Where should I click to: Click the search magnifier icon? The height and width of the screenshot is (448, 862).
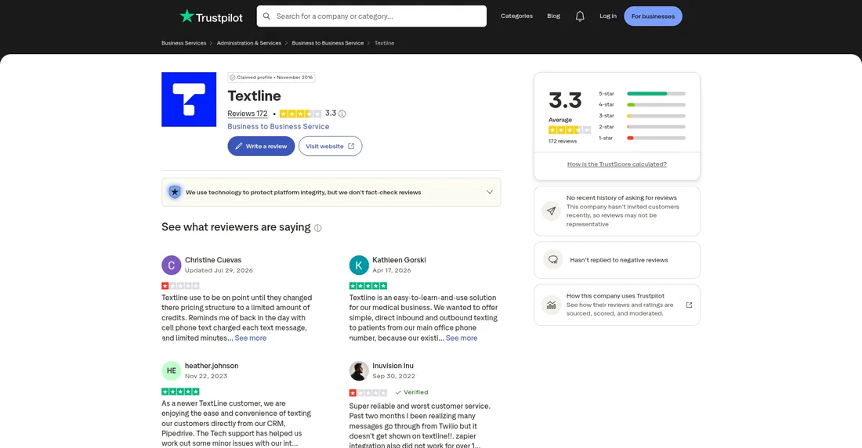[x=266, y=16]
